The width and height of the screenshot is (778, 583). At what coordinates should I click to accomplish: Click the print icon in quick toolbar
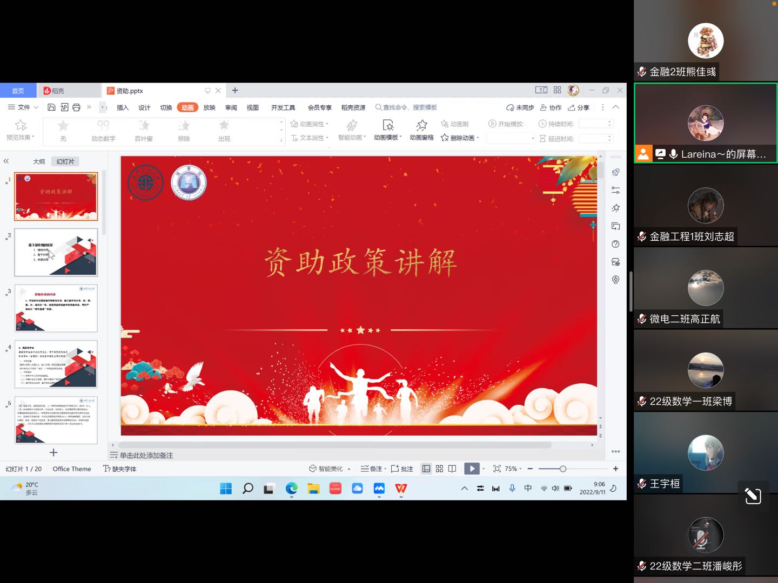coord(76,107)
